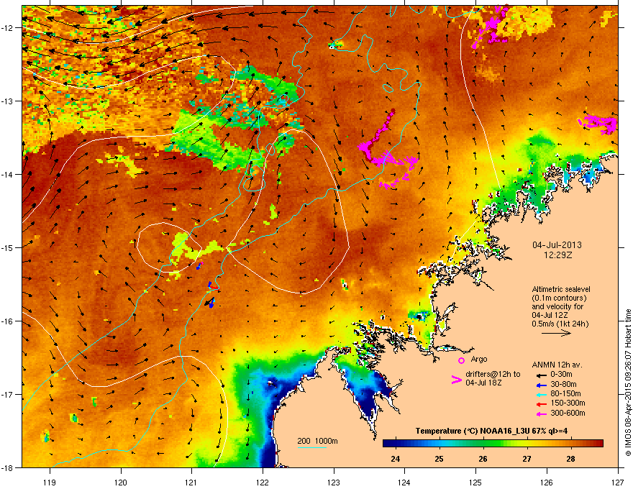
Task: Click the longitude axis label '123'
Action: 334,482
